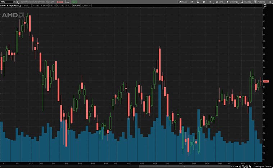
Task: Click the 83.82 current price label on axis
Action: (267, 81)
